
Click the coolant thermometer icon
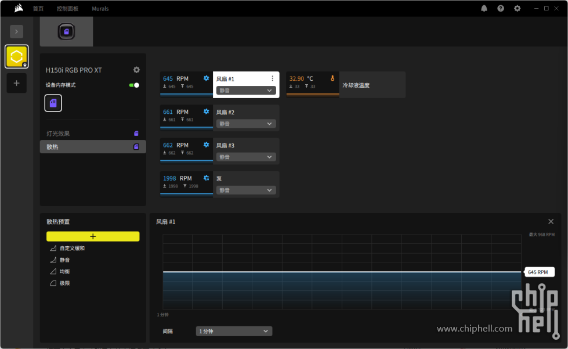(x=332, y=78)
